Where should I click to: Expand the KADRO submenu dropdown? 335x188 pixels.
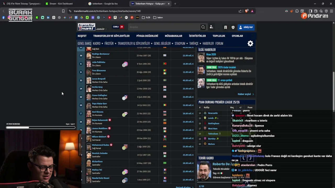tap(102, 44)
